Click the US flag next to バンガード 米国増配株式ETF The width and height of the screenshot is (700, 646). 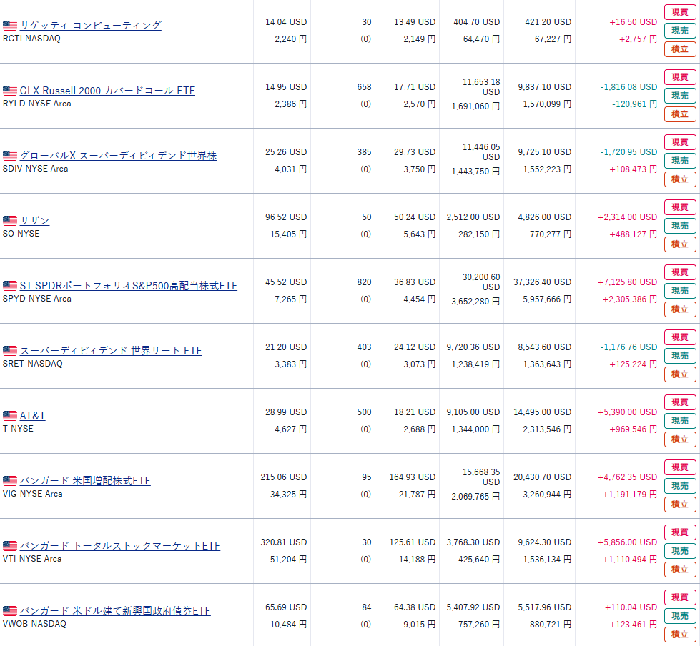click(x=10, y=481)
